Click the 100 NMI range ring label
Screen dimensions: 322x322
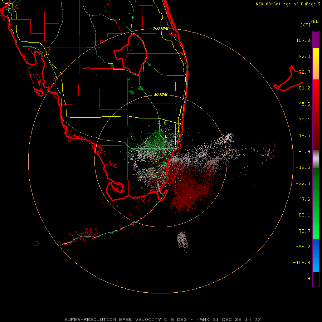pyautogui.click(x=161, y=28)
